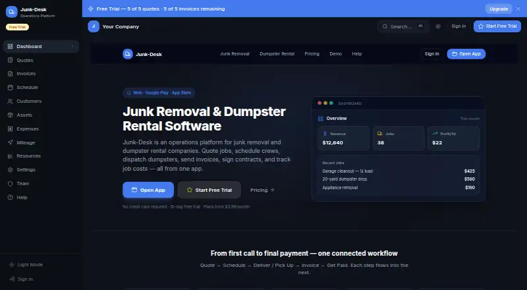The width and height of the screenshot is (527, 290).
Task: Click the sign-in arrow icon at sidebar bottom
Action: tap(12, 279)
